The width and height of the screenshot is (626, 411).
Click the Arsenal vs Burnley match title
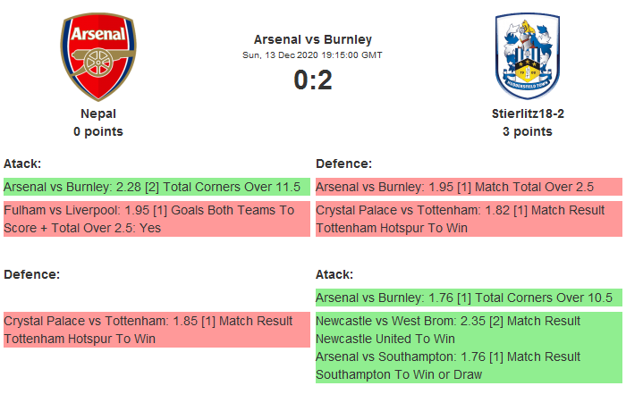tap(313, 39)
